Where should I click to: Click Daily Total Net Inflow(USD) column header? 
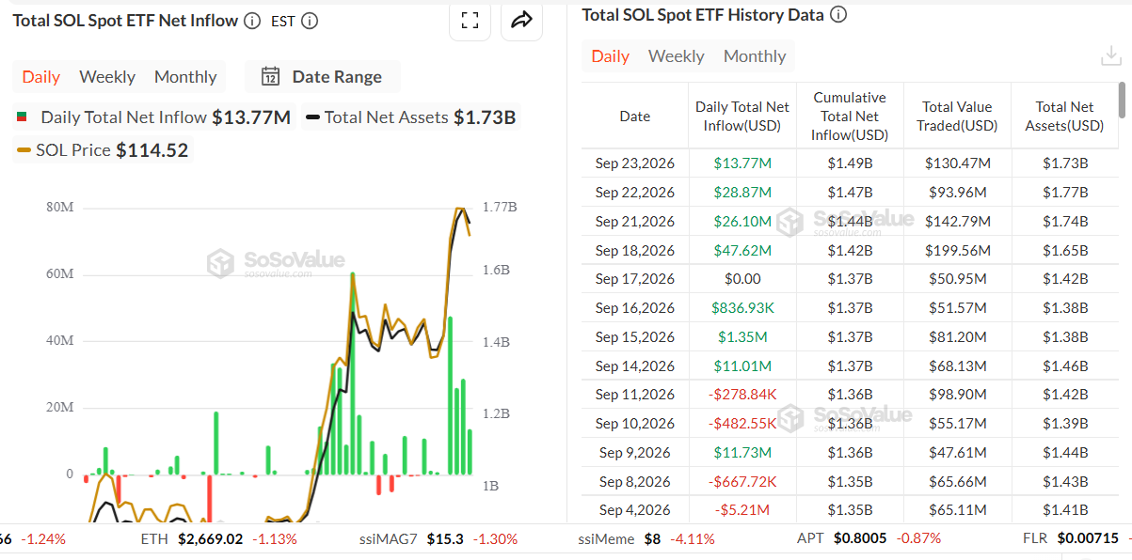(x=743, y=117)
